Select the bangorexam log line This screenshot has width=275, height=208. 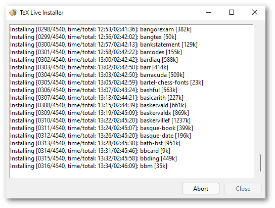[x=101, y=29]
